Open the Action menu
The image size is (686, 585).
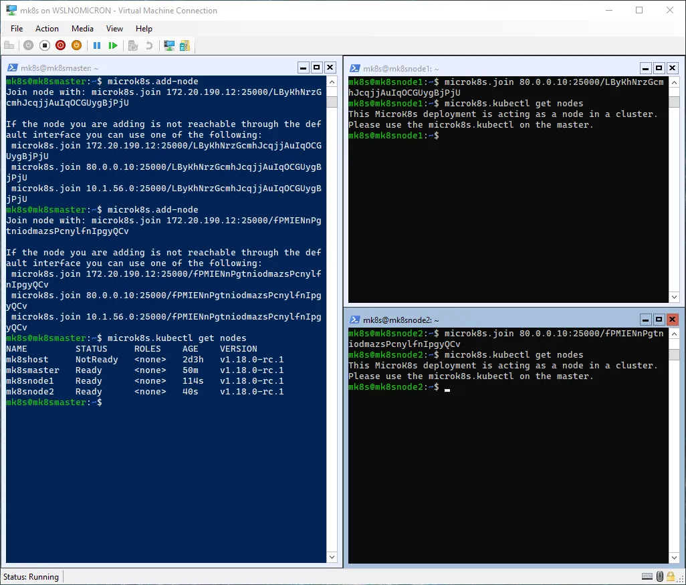click(47, 29)
